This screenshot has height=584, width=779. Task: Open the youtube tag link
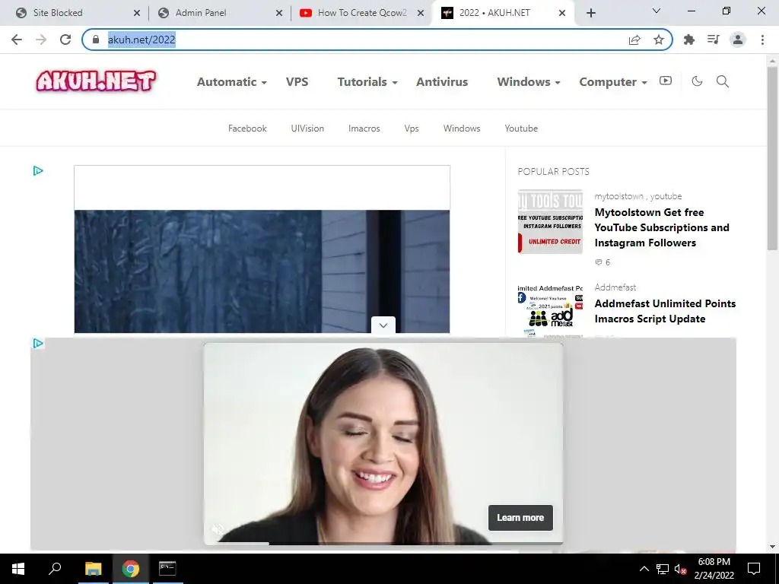[x=666, y=196]
